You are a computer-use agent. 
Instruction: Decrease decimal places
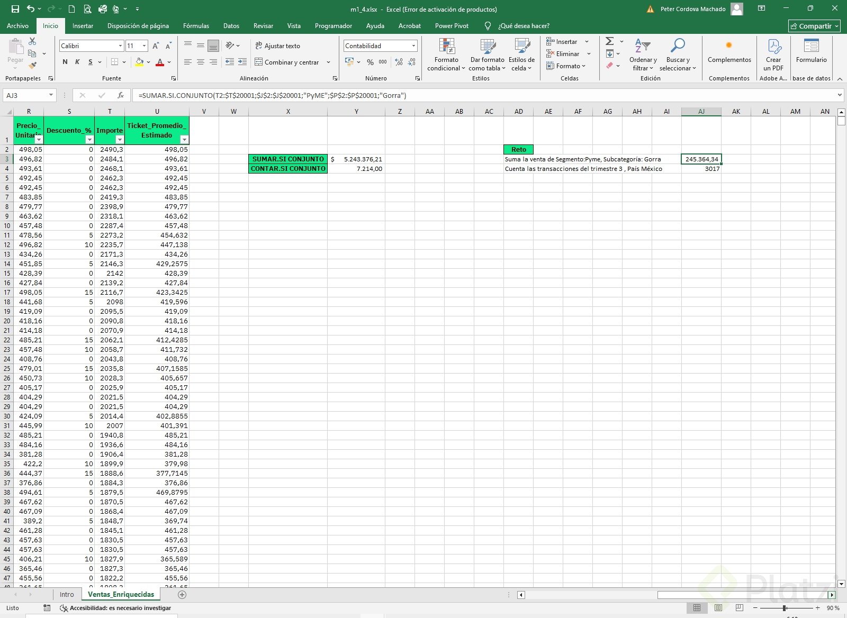pyautogui.click(x=412, y=62)
